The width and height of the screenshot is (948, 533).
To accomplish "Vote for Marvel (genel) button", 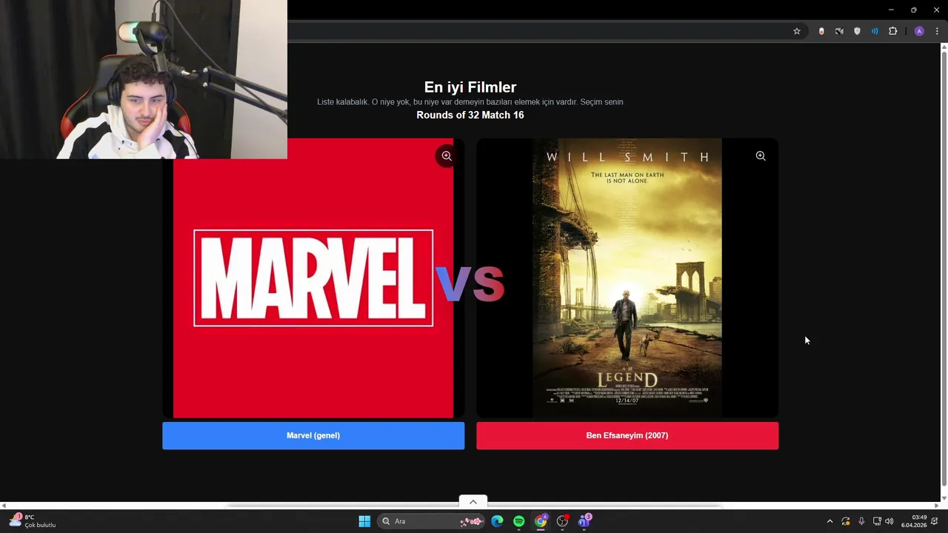I will coord(313,435).
